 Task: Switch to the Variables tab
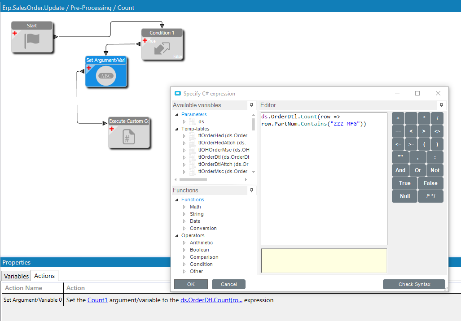point(16,276)
